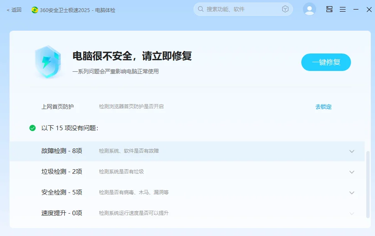This screenshot has width=375, height=236.
Task: Click subtitle 一系列问题会严重影响电脑正常使用
Action: [x=116, y=71]
